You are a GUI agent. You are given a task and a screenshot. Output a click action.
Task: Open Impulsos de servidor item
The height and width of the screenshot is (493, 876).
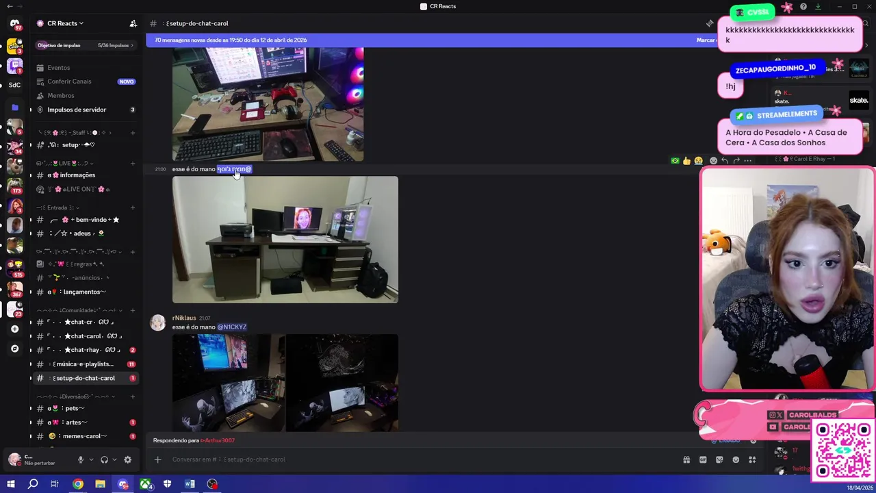click(86, 110)
